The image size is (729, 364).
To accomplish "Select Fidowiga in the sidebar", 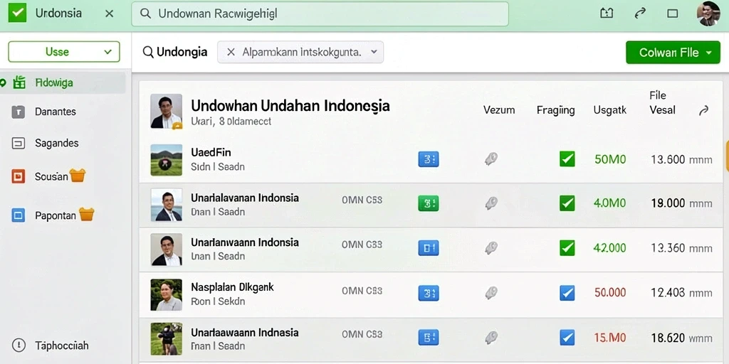I will (x=63, y=83).
